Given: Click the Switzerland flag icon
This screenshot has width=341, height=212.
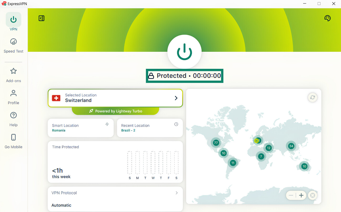Looking at the screenshot, I should [x=56, y=98].
